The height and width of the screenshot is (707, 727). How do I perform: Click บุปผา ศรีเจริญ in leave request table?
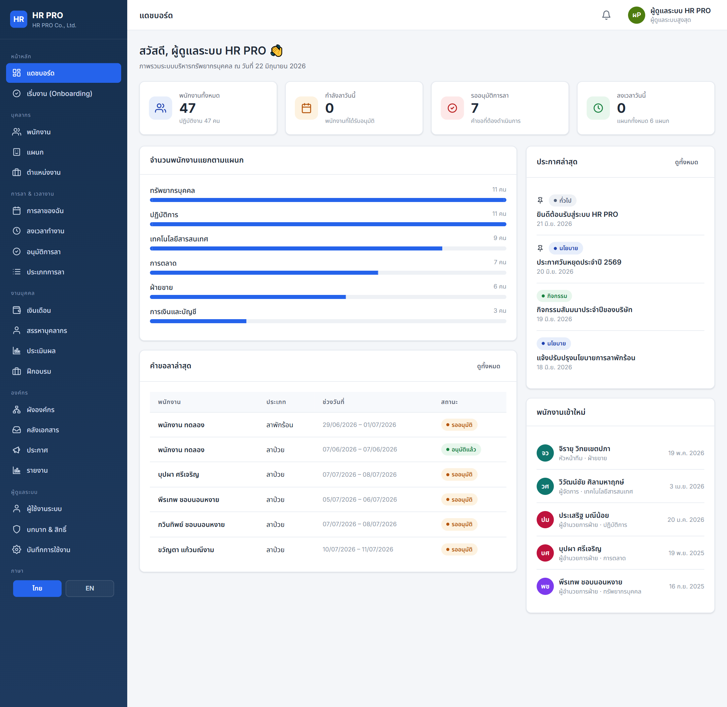coord(178,474)
